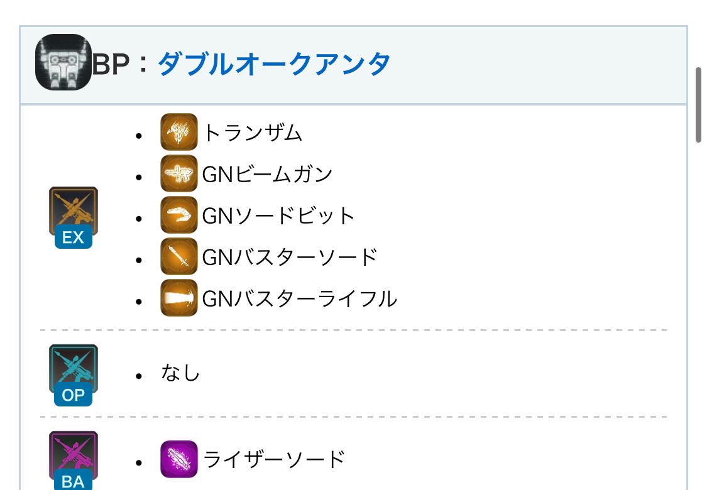
Task: Click the GNバスターソード sword icon
Action: [x=179, y=256]
